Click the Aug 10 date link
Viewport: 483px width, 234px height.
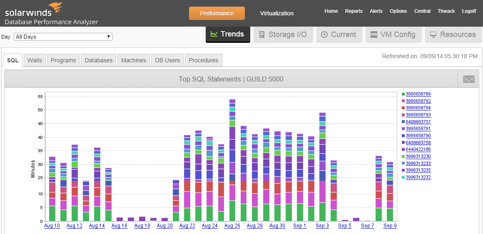click(x=52, y=226)
